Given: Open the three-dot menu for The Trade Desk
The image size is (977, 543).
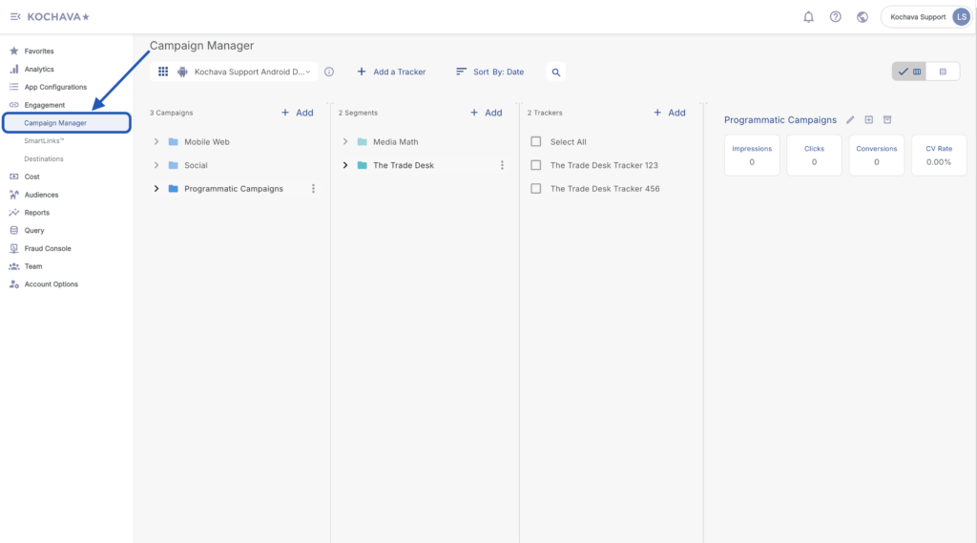Looking at the screenshot, I should 502,165.
